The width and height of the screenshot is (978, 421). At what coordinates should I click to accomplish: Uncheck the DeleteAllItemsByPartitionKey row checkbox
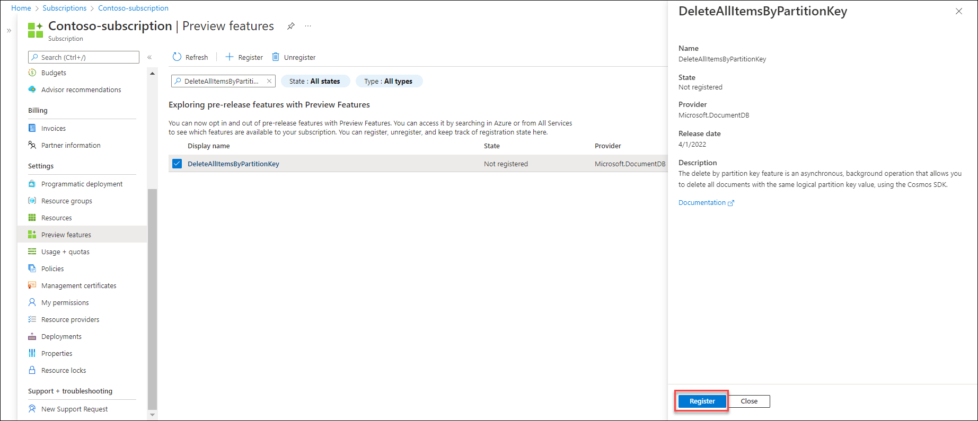click(177, 164)
